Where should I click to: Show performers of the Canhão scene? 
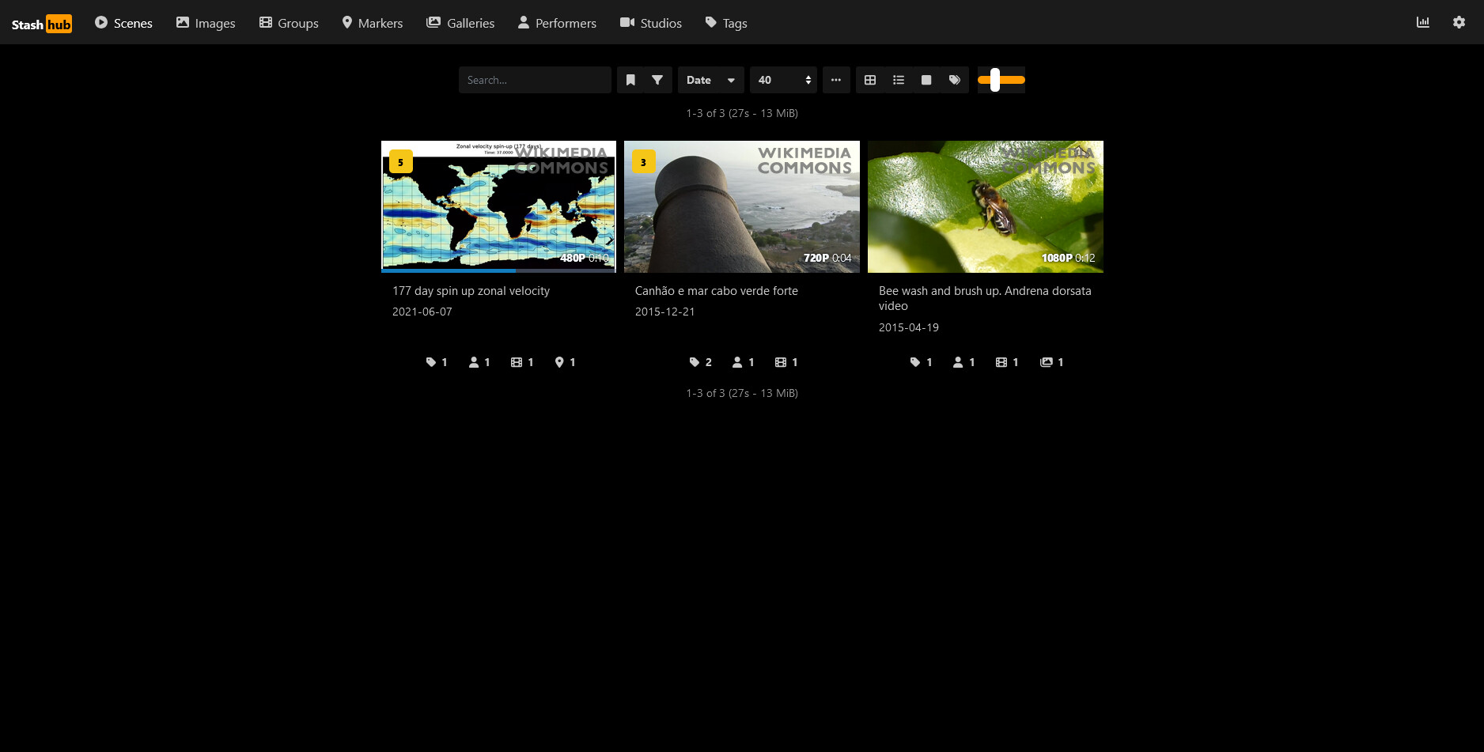744,362
